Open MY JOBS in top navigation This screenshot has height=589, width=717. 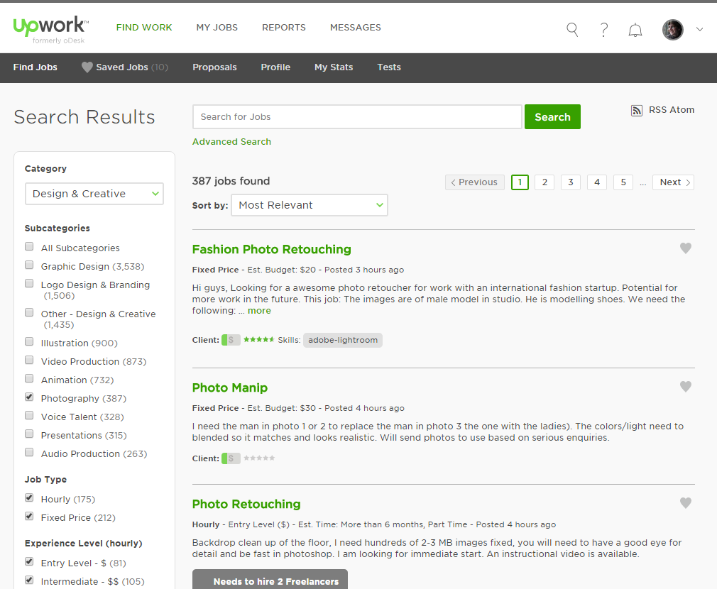[217, 28]
